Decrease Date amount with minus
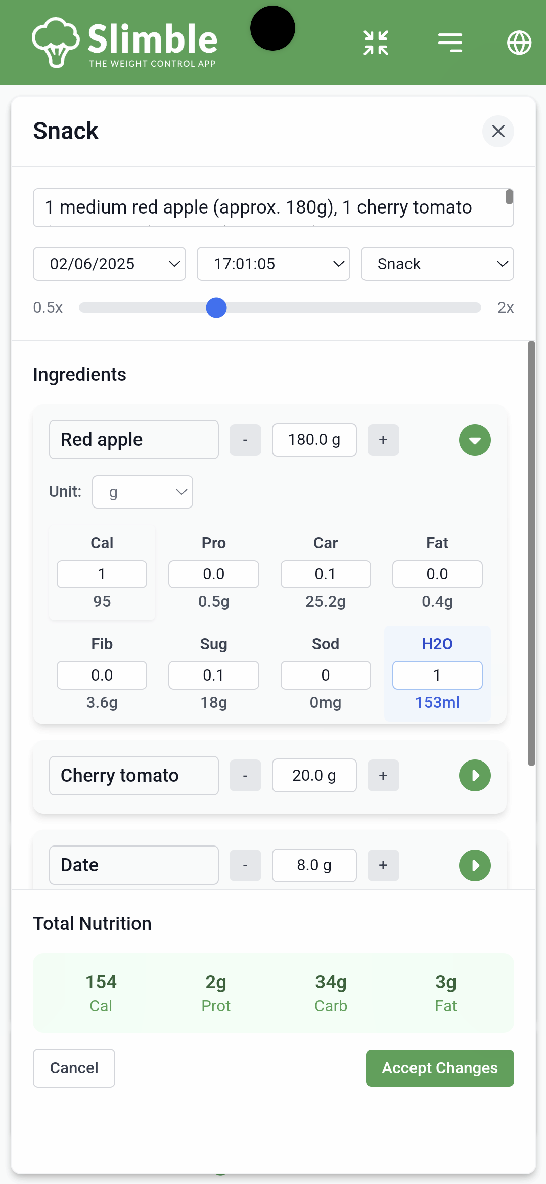 tap(245, 865)
